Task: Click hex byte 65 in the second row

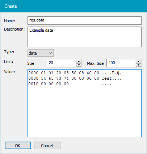Action: point(51,78)
